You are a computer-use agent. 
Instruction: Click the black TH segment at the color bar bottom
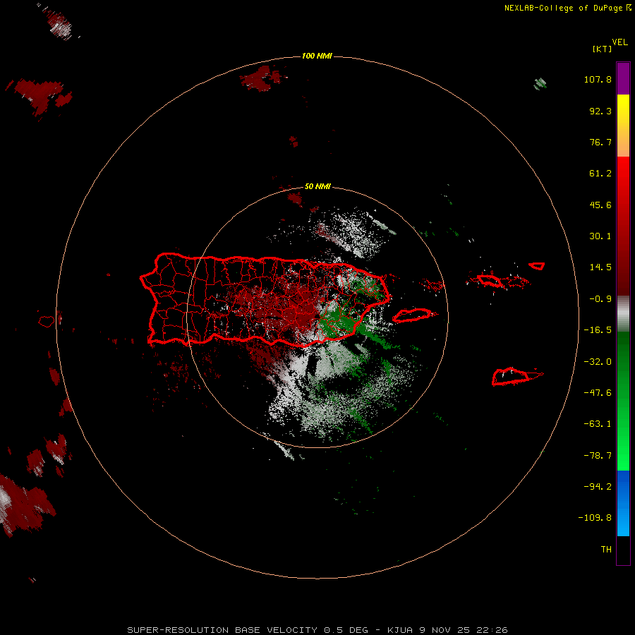point(623,550)
